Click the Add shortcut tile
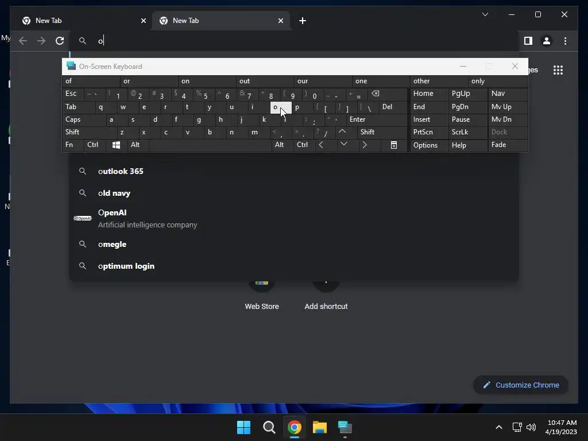588x441 pixels. click(x=326, y=296)
